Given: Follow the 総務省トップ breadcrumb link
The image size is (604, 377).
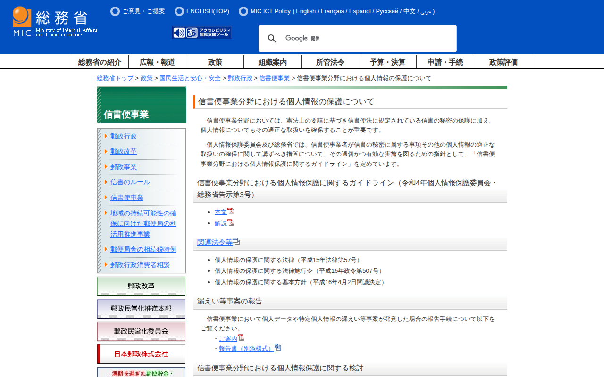Looking at the screenshot, I should (115, 78).
